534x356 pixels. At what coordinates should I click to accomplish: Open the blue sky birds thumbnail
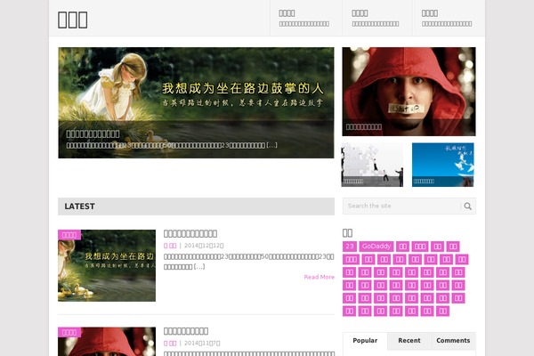[x=442, y=165]
